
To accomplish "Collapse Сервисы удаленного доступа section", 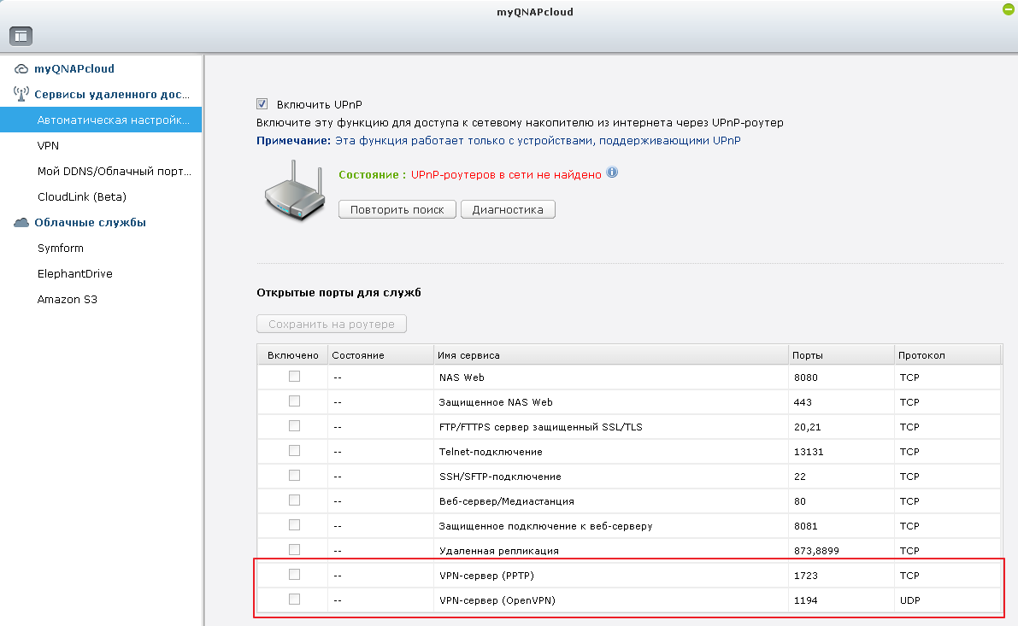I will (112, 95).
